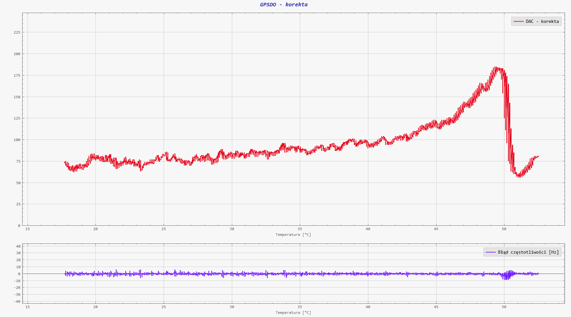Click the 40 tick label on frequency error axis
The width and height of the screenshot is (571, 317).
(18, 246)
